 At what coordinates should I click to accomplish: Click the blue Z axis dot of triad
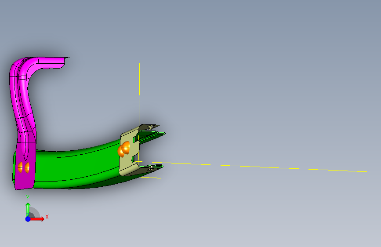point(28,219)
